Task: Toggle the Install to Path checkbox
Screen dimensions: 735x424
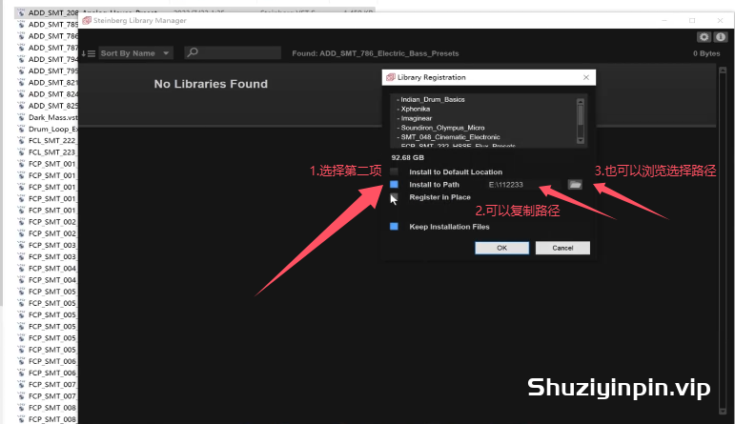Action: pos(395,185)
